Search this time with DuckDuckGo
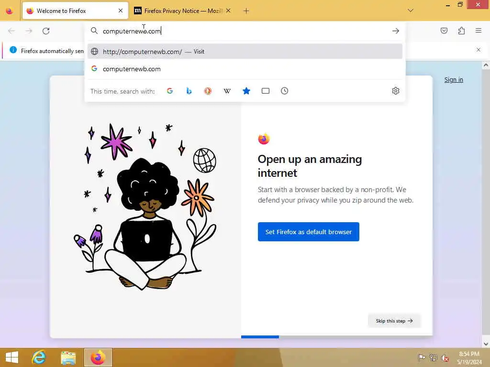 click(208, 91)
